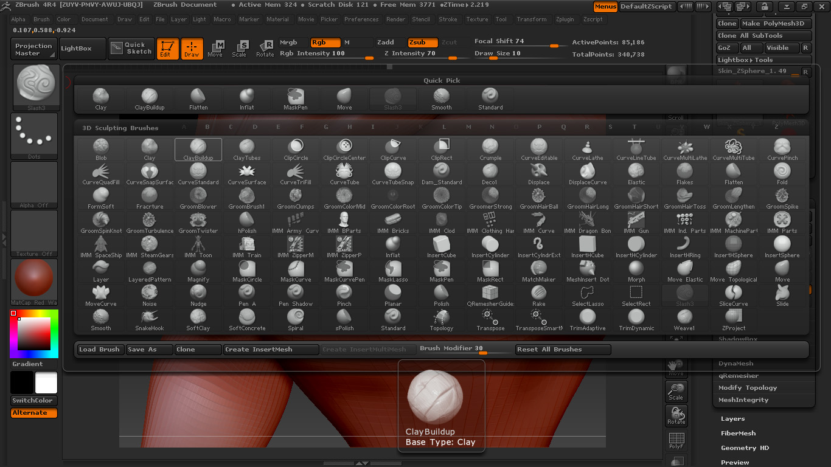This screenshot has height=467, width=831.
Task: Toggle Draw mode button
Action: (192, 49)
